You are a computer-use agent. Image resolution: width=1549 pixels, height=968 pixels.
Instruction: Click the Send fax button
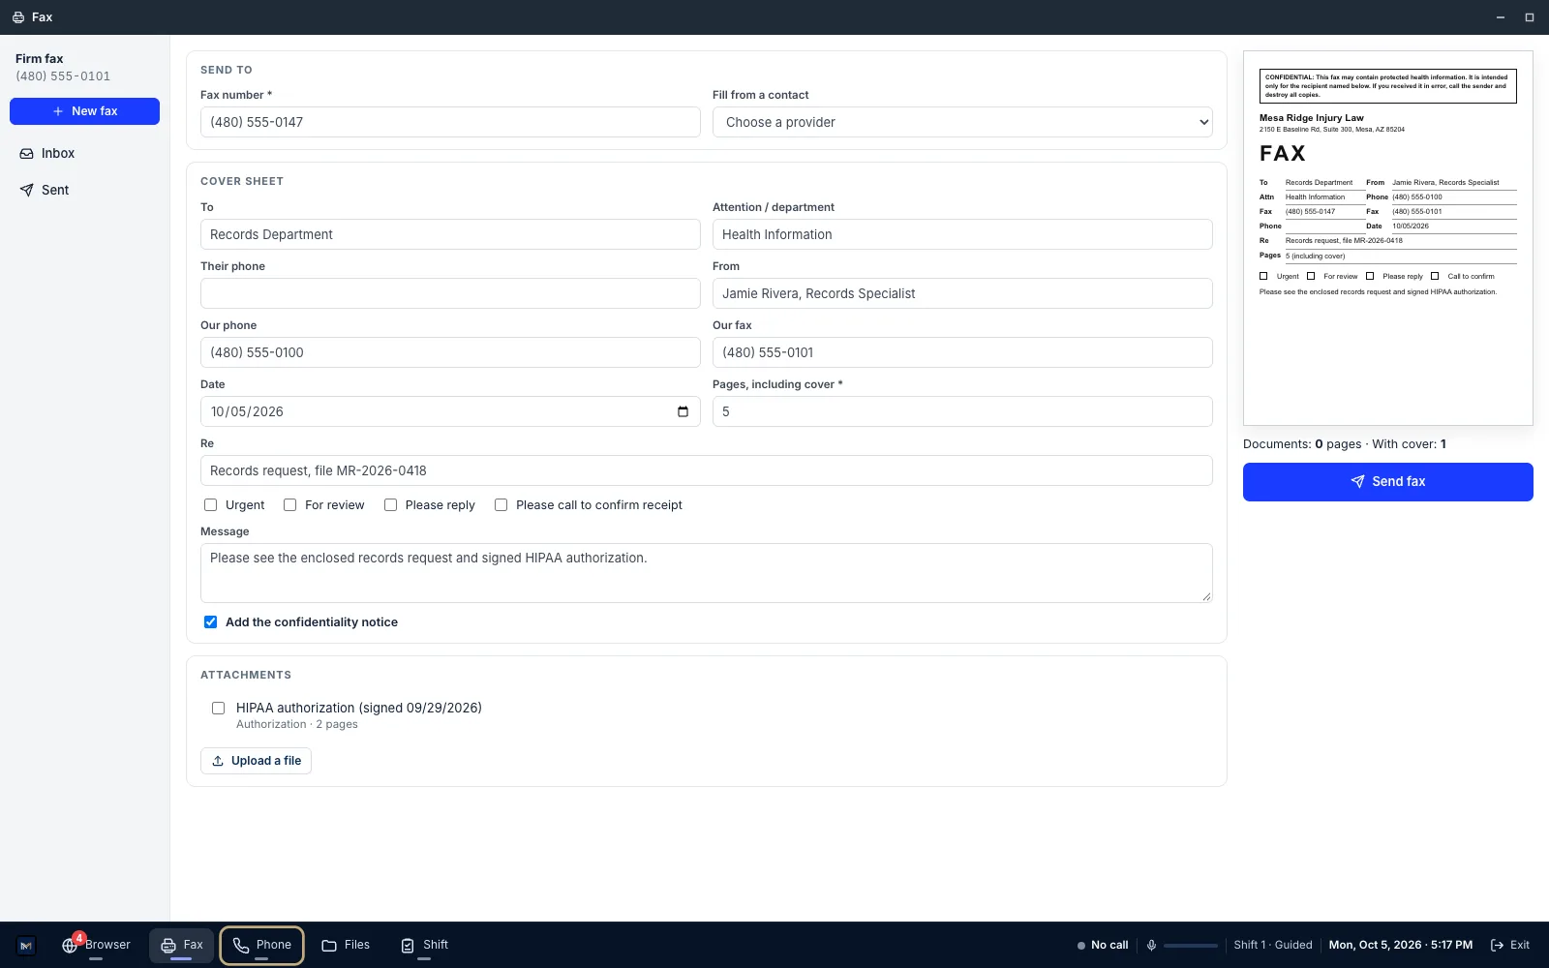point(1388,482)
